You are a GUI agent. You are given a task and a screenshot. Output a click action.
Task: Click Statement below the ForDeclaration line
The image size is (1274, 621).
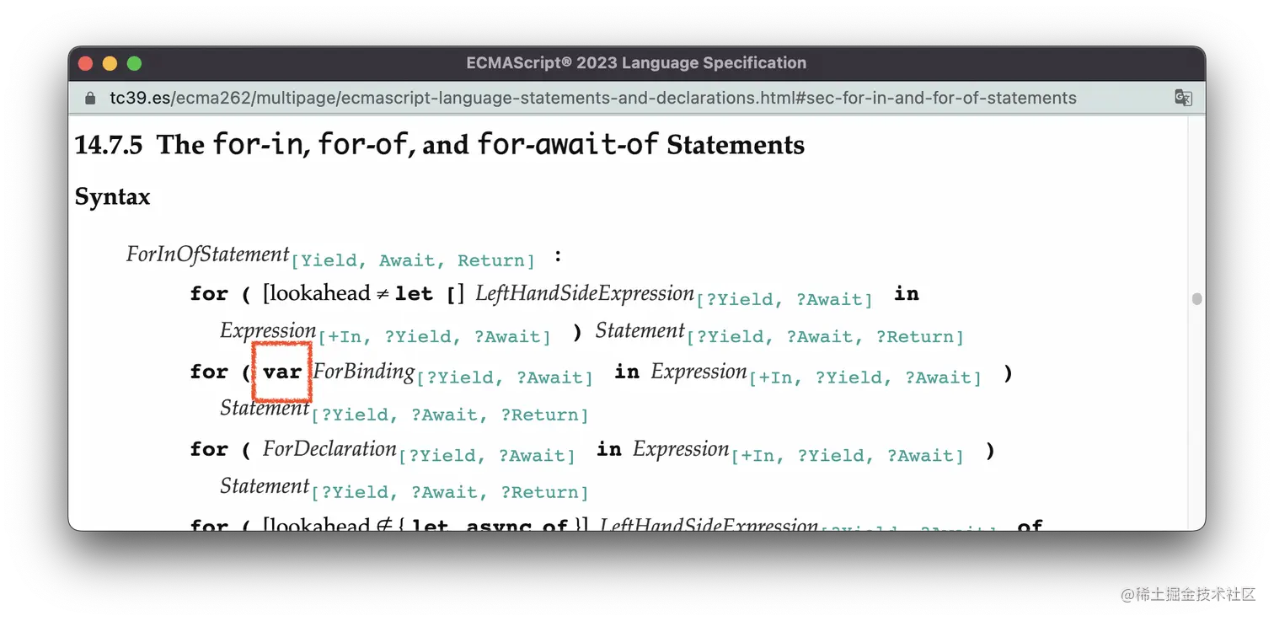265,485
